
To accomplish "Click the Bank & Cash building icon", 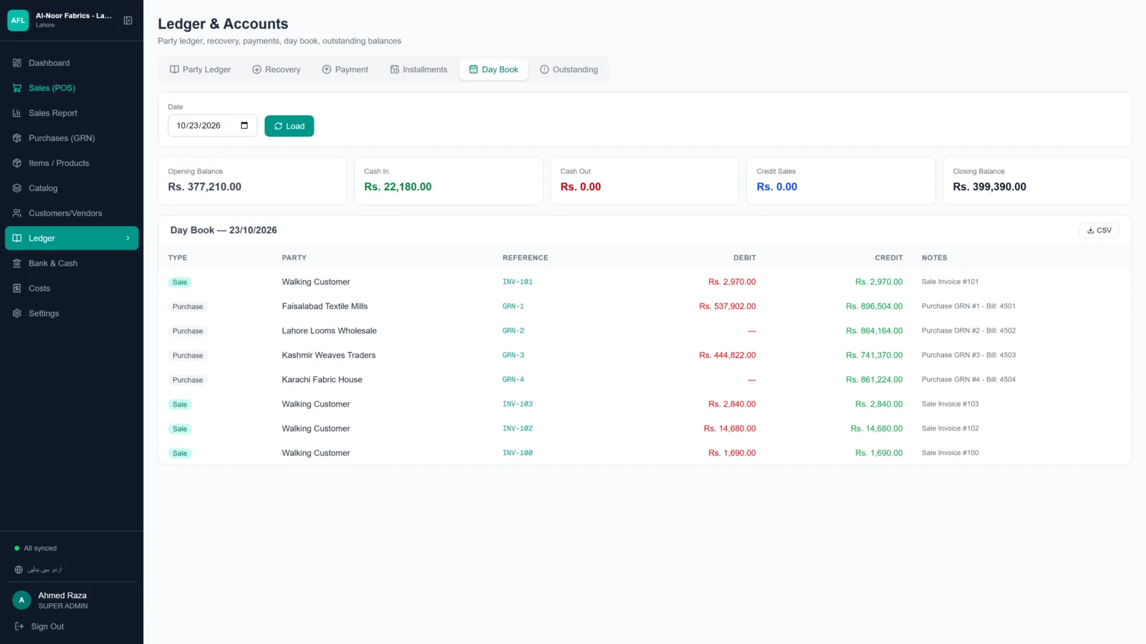I will pyautogui.click(x=17, y=263).
